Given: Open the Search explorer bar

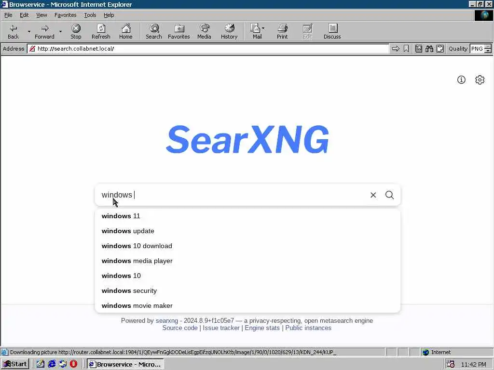Looking at the screenshot, I should pyautogui.click(x=154, y=31).
